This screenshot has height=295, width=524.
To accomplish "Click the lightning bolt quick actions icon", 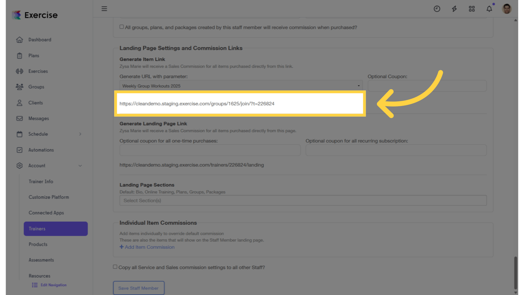I will [454, 8].
